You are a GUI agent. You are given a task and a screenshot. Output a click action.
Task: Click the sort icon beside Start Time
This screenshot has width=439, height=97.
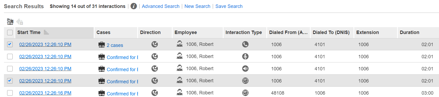click(x=46, y=32)
